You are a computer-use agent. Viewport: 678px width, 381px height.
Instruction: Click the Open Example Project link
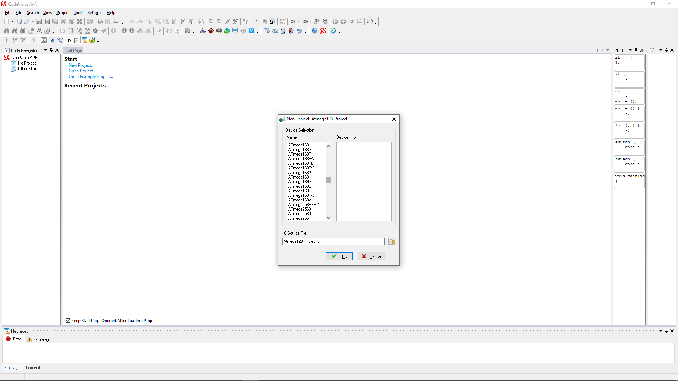point(91,77)
